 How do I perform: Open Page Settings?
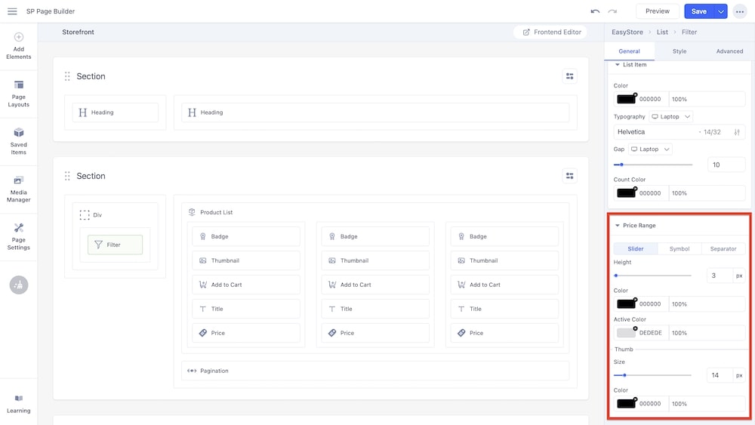(19, 236)
